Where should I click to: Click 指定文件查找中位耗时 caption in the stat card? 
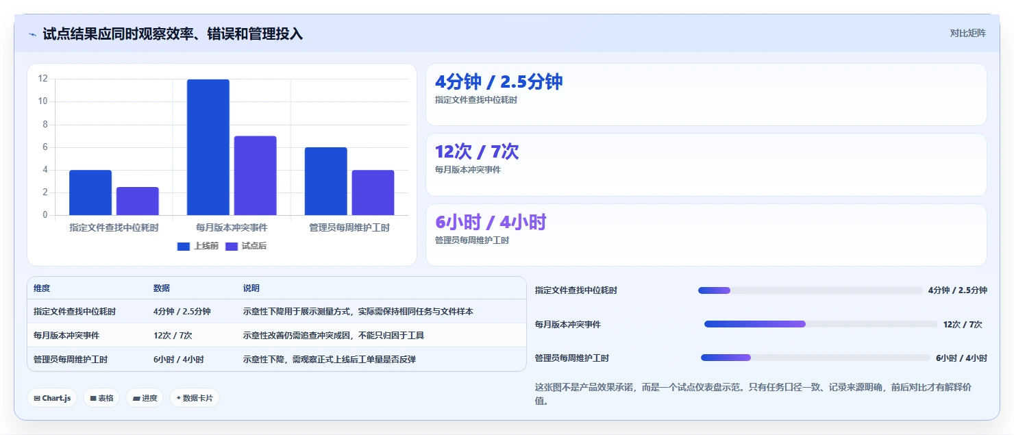coord(476,100)
